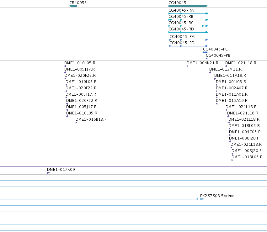Viewport: 267px width, 232px height.
Task: Click the CG40045-PC label
Action: tap(216, 49)
